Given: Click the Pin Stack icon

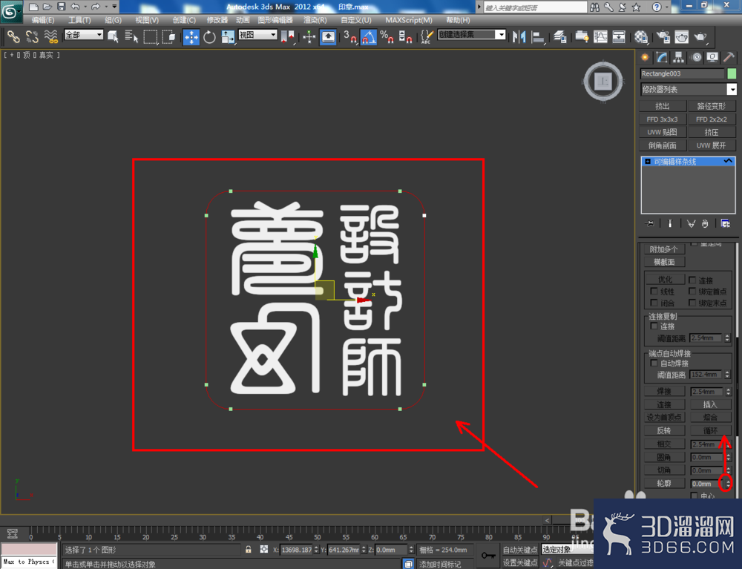Looking at the screenshot, I should (650, 223).
